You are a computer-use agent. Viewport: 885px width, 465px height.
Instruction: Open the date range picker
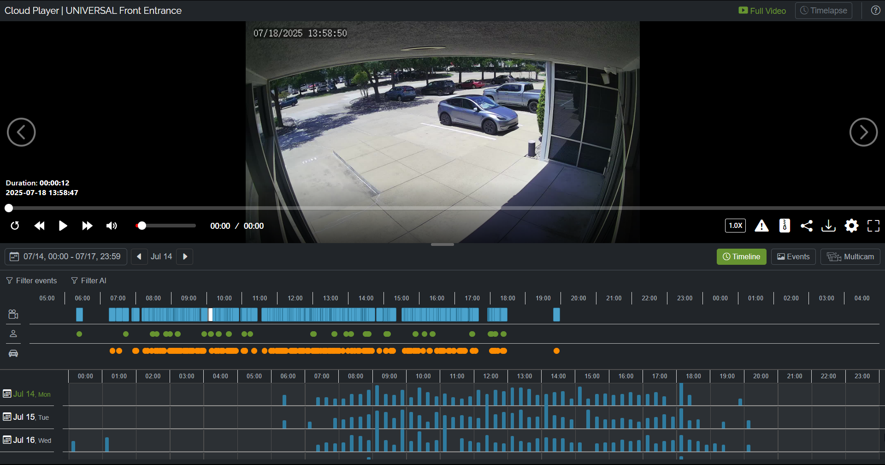[x=65, y=256]
